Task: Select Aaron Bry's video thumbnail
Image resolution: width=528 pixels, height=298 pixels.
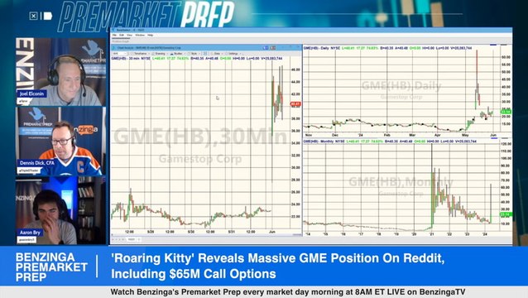Action: click(61, 210)
